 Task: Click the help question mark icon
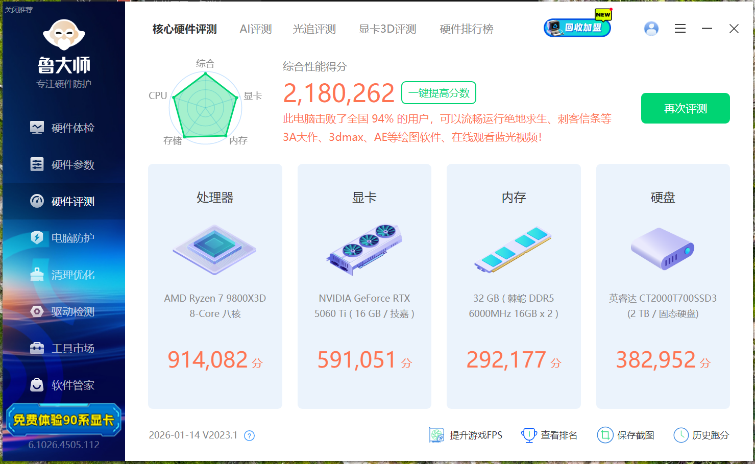[x=249, y=435]
